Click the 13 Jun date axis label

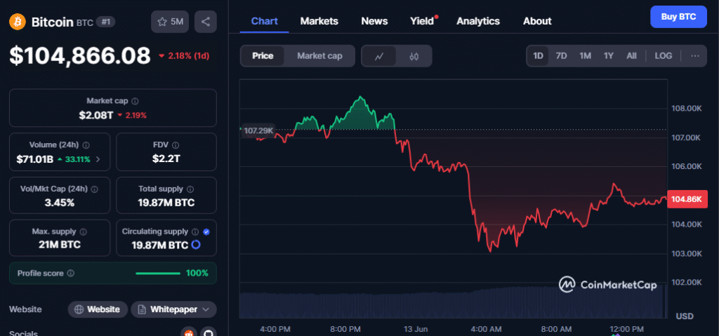[x=416, y=329]
